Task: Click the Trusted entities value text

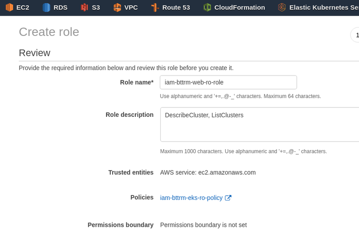Action: tap(208, 173)
